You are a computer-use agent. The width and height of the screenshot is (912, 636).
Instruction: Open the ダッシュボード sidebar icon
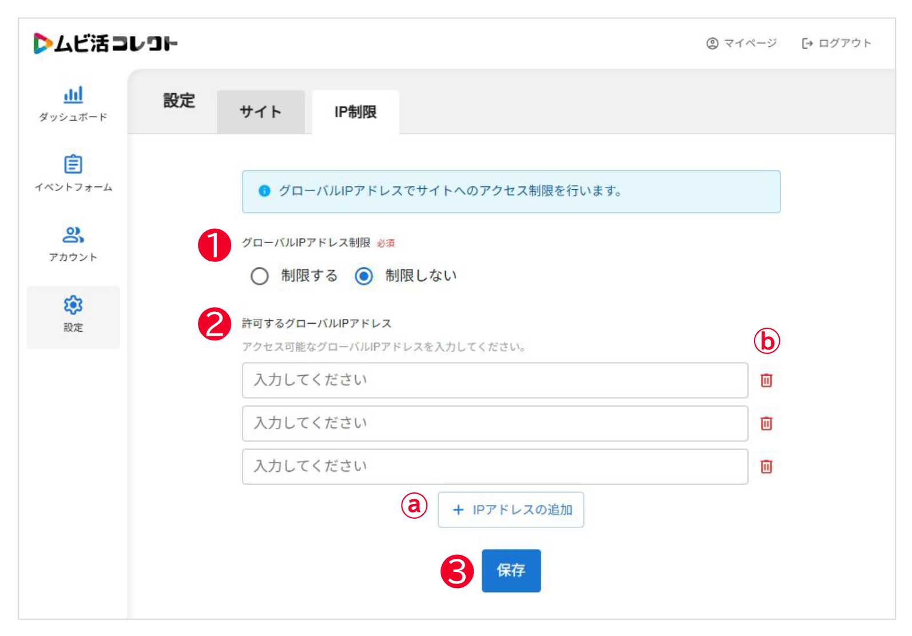point(73,95)
